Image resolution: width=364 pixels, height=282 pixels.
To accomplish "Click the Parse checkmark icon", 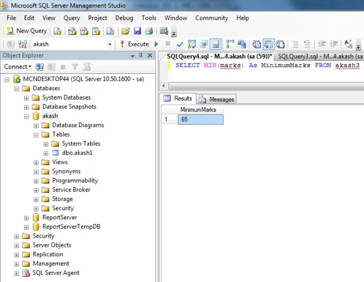I will tap(180, 44).
